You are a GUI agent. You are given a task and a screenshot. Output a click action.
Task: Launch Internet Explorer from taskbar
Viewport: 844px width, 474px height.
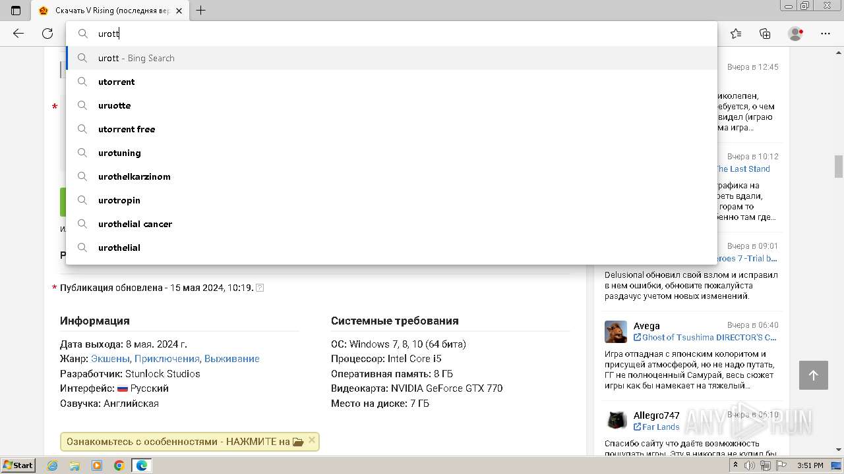pyautogui.click(x=53, y=465)
